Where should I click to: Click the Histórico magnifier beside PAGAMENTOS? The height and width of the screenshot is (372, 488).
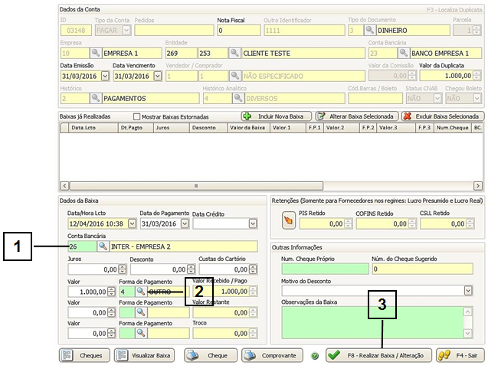point(96,98)
